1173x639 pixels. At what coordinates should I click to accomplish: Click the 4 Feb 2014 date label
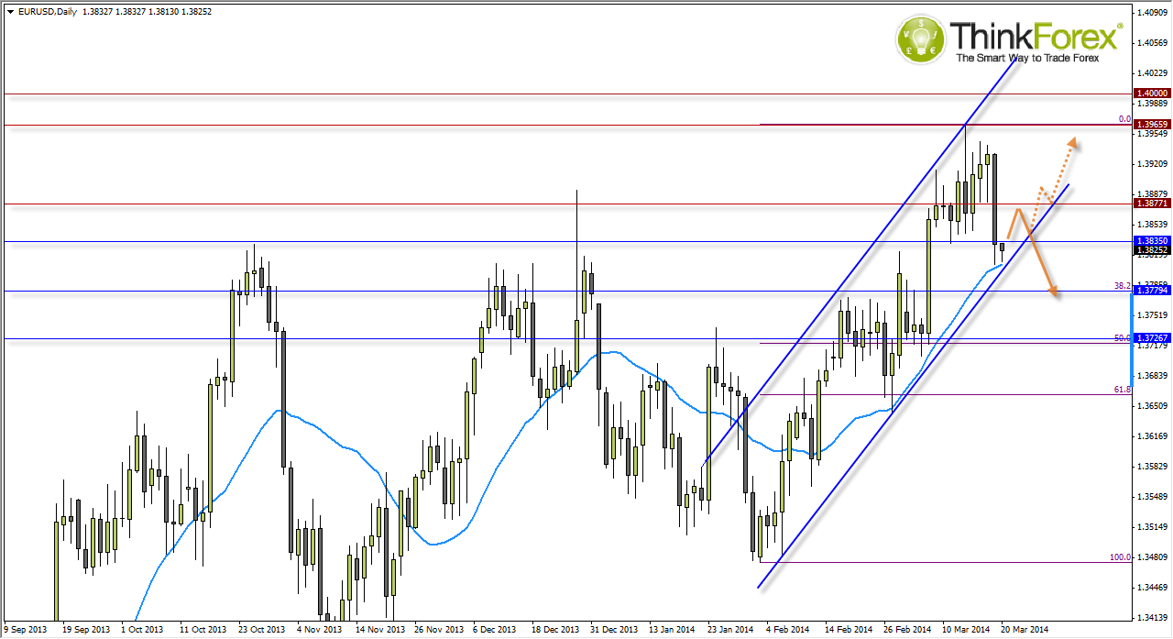(x=787, y=630)
